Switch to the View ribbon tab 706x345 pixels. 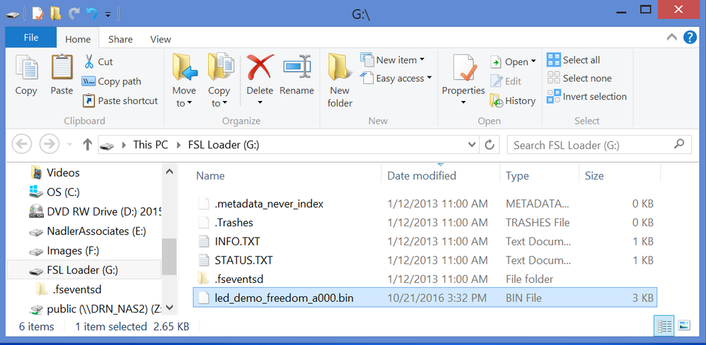[161, 40]
